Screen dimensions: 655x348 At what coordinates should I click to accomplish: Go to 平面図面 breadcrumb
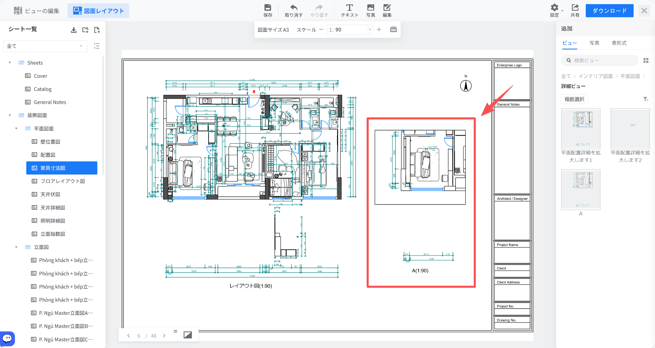(630, 76)
